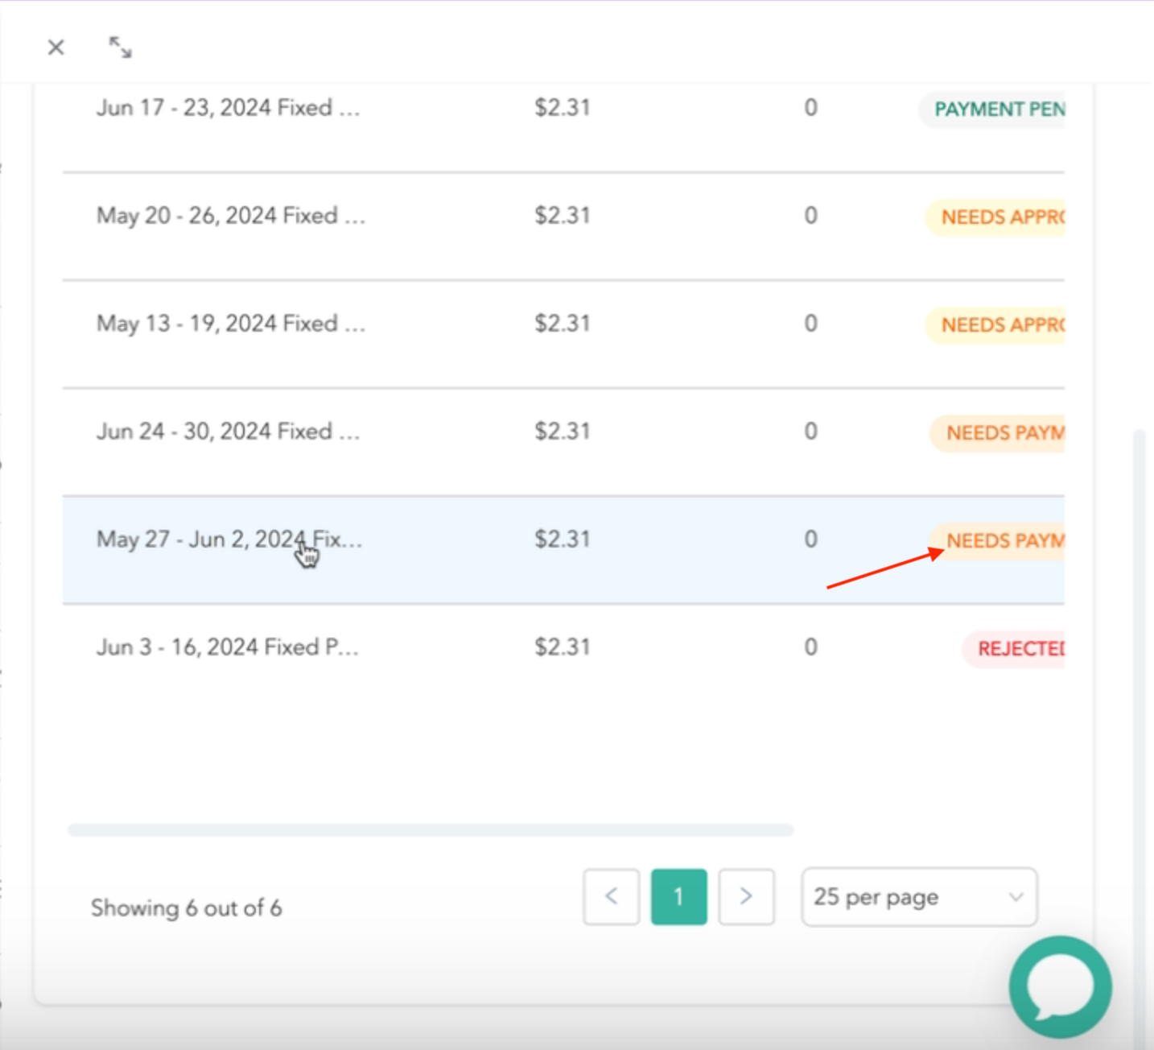This screenshot has height=1050, width=1154.
Task: Open Jun 24 - 30, 2024 Fixed entry
Action: [228, 432]
